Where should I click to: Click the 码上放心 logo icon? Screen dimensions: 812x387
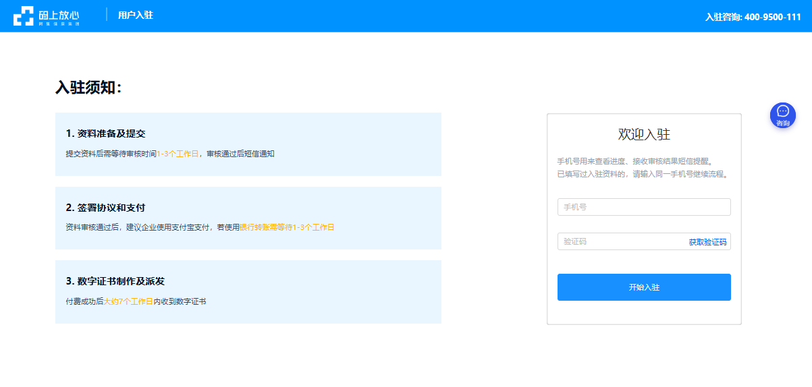pos(23,16)
